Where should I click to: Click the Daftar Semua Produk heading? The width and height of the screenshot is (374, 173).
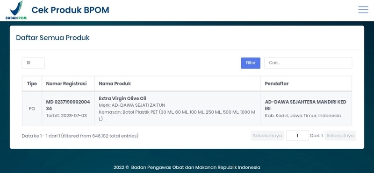pos(53,38)
